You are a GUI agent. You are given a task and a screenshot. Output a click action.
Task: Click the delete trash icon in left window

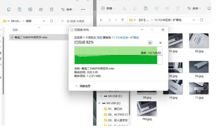click(51, 9)
